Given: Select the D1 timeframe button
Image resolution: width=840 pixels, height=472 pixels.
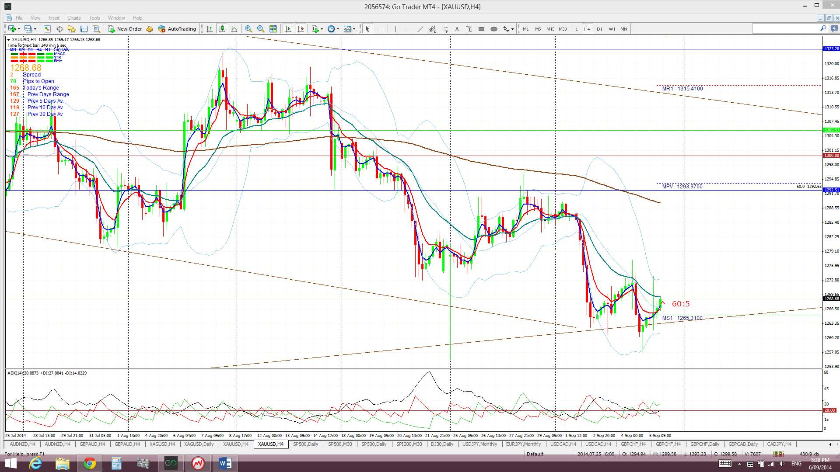Looking at the screenshot, I should click(x=599, y=29).
